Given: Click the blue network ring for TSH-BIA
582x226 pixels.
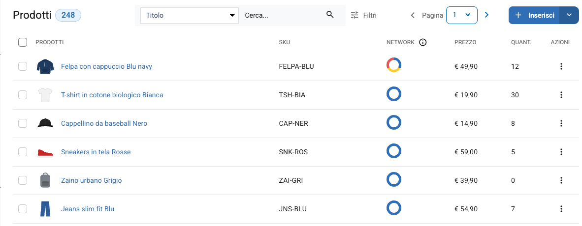Looking at the screenshot, I should tap(394, 94).
